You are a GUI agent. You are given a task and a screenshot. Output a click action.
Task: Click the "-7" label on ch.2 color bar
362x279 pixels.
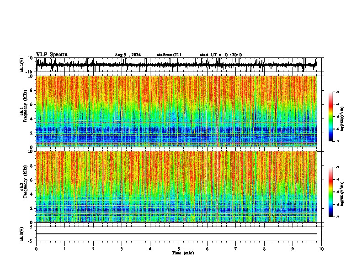(337, 217)
